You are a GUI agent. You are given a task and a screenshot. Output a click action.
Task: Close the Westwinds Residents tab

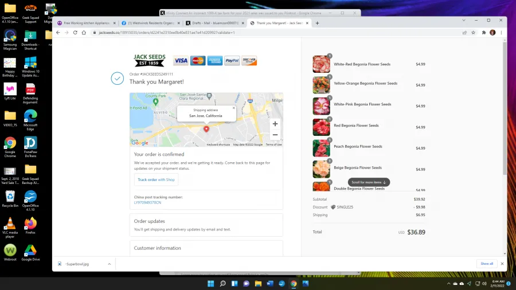click(179, 23)
